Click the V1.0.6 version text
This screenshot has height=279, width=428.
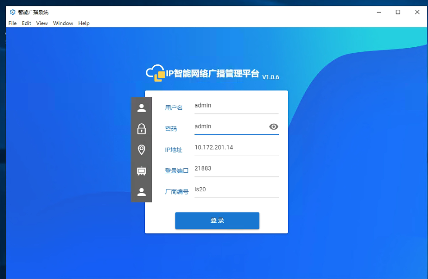tap(271, 77)
